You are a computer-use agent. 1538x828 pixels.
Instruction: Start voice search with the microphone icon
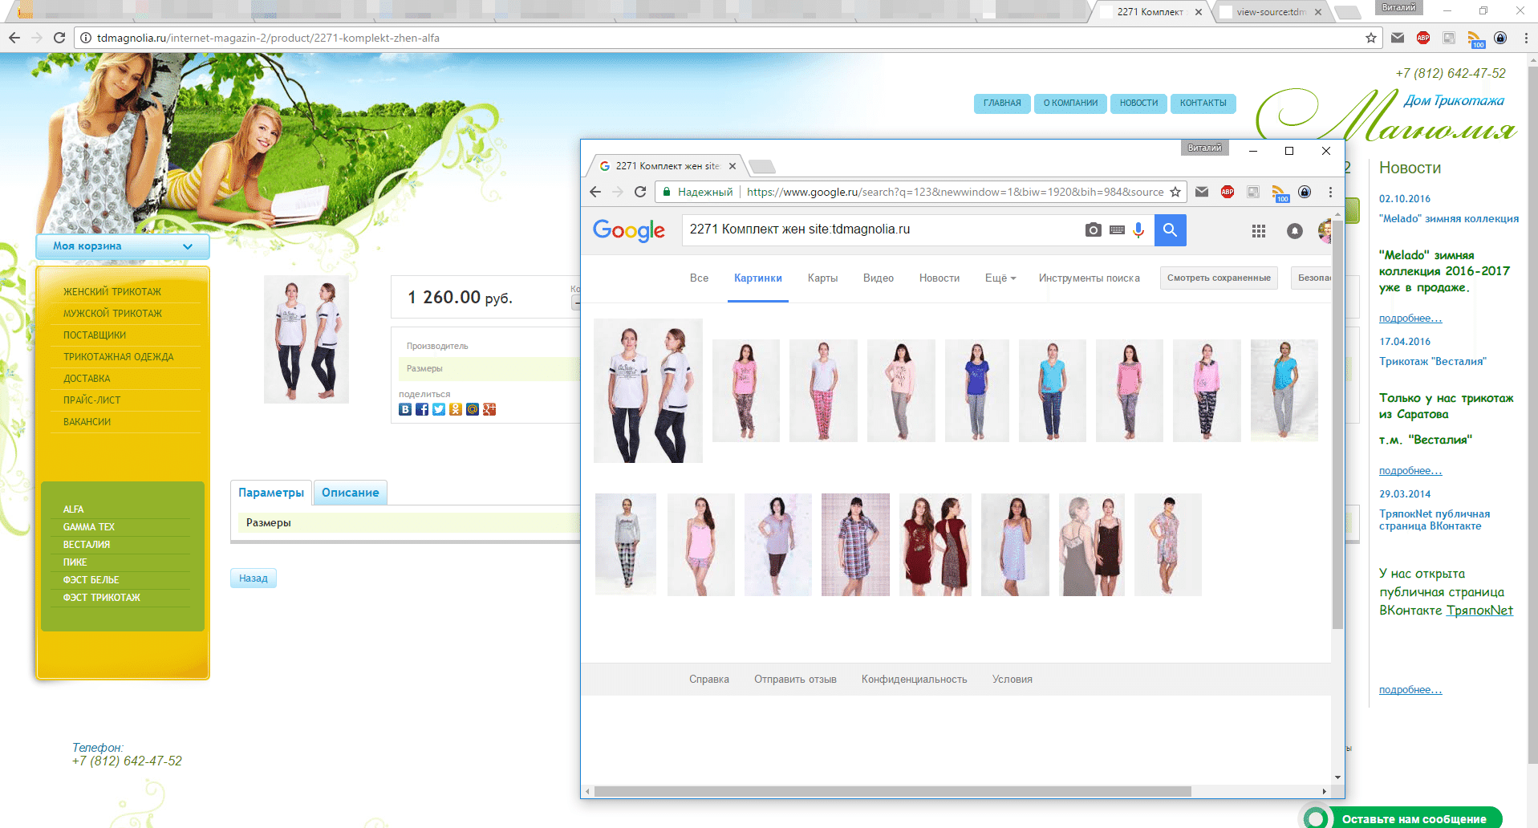pyautogui.click(x=1138, y=230)
